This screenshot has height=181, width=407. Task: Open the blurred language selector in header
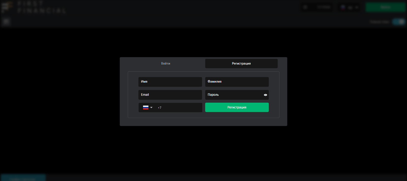pyautogui.click(x=349, y=7)
